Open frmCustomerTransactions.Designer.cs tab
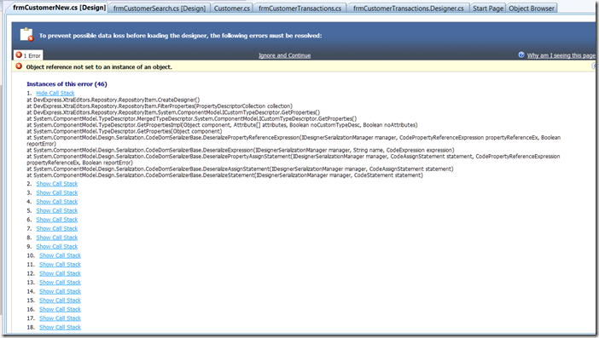The image size is (599, 338). coord(409,8)
